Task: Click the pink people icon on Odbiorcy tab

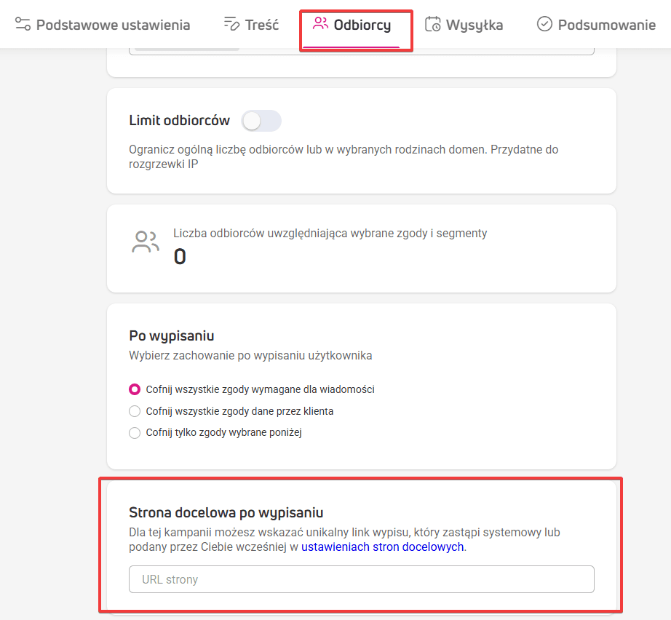Action: (320, 23)
